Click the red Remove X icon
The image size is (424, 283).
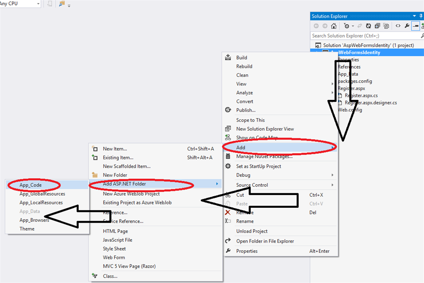point(228,212)
